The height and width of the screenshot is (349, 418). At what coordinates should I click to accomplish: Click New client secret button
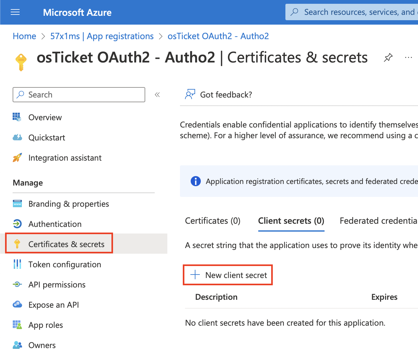click(228, 275)
